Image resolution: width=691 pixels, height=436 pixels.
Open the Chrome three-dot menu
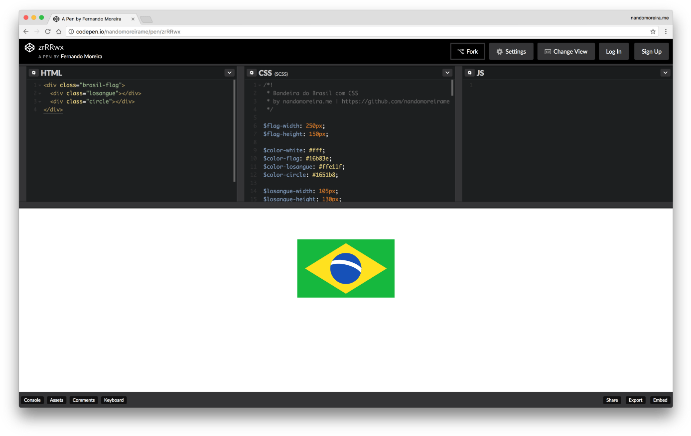666,31
